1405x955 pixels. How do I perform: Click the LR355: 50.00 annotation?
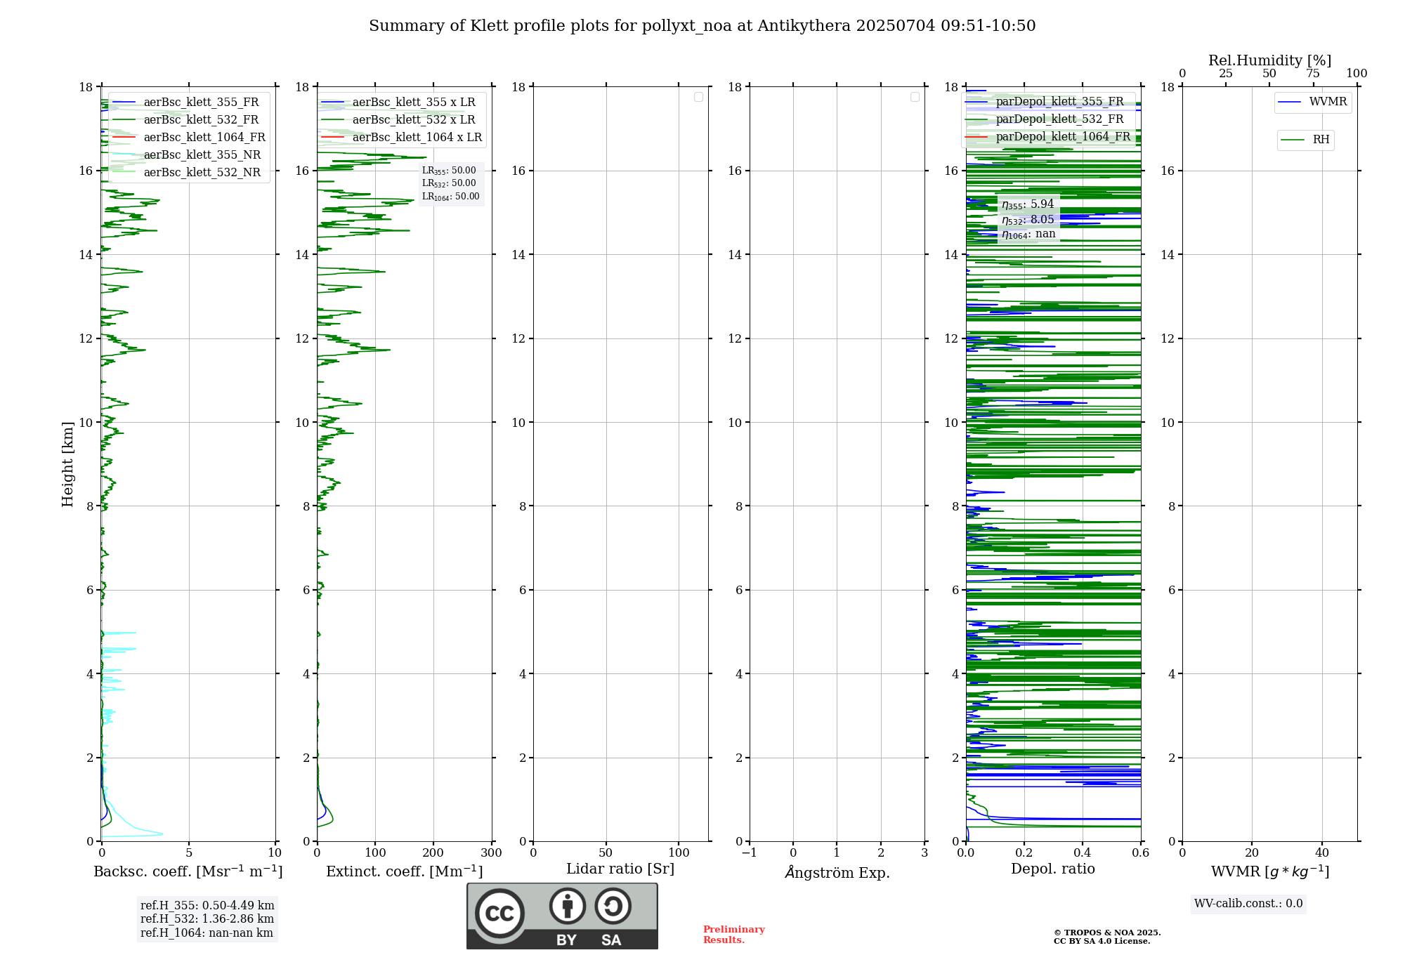pyautogui.click(x=449, y=171)
